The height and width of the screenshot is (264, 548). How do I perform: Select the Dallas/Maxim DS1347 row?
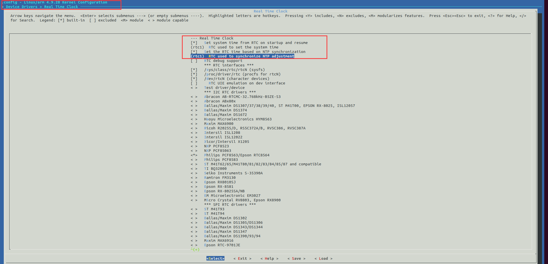(x=219, y=232)
